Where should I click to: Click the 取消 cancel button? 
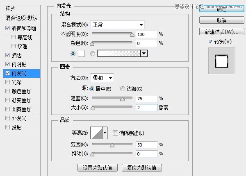pos(222,20)
